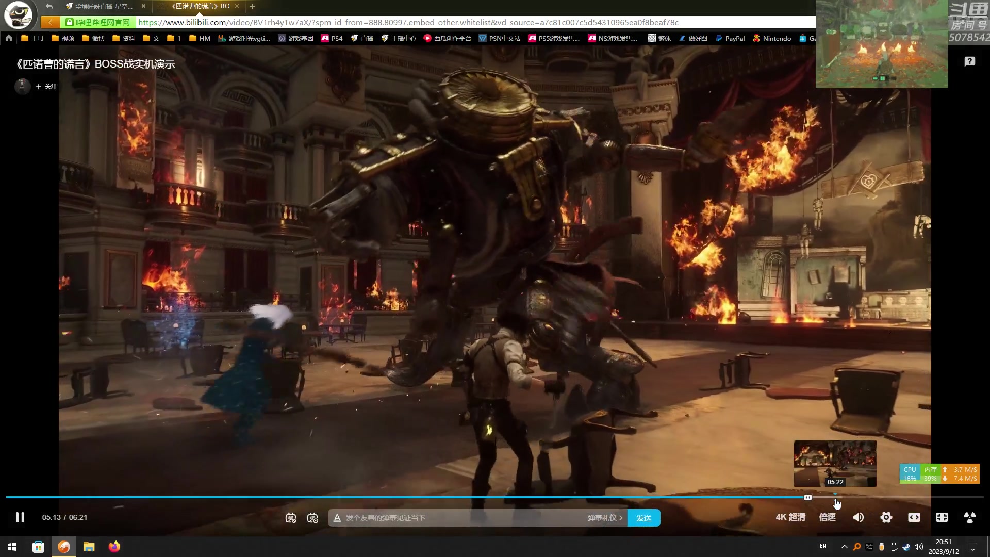This screenshot has width=990, height=557.
Task: Click the 哔哩哔哩网官网 site identity badge
Action: [98, 22]
